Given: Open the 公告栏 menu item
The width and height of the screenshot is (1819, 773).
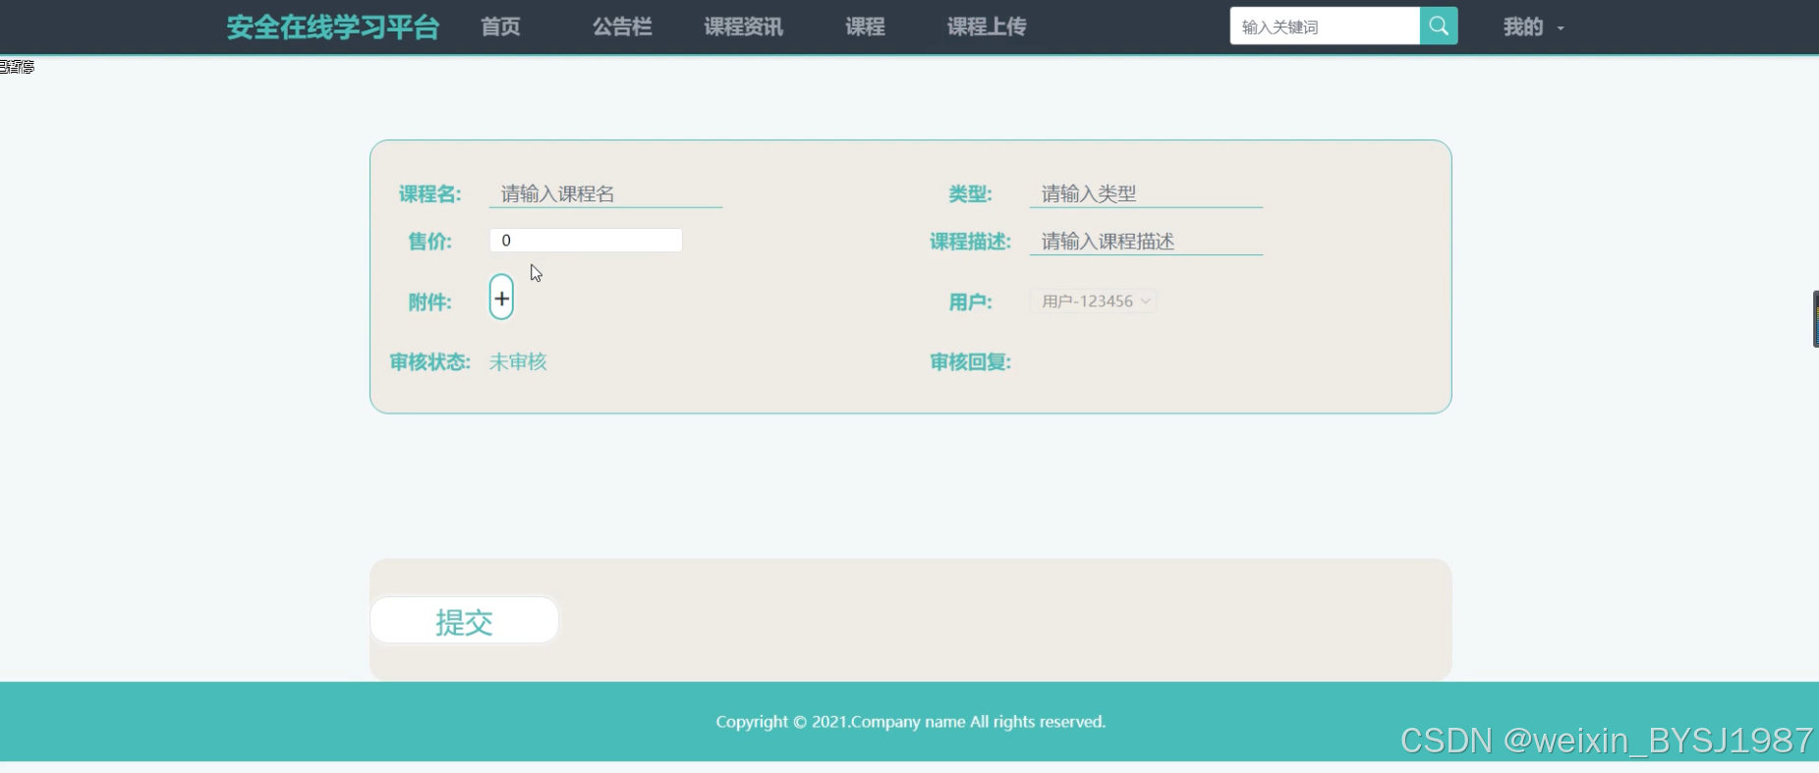Looking at the screenshot, I should tap(622, 27).
